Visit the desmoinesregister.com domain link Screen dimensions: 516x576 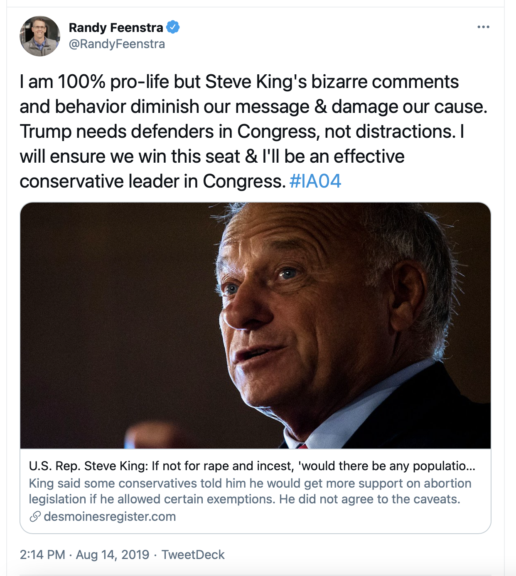click(110, 517)
